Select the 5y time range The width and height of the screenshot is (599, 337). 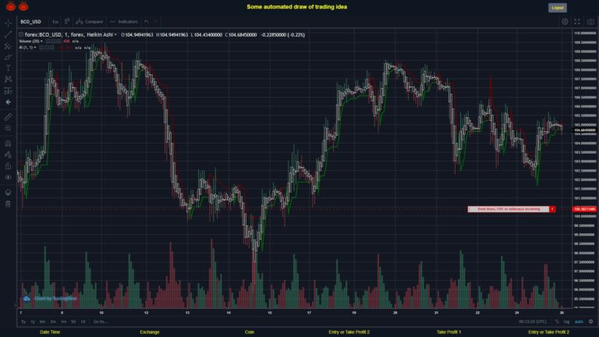tap(23, 321)
